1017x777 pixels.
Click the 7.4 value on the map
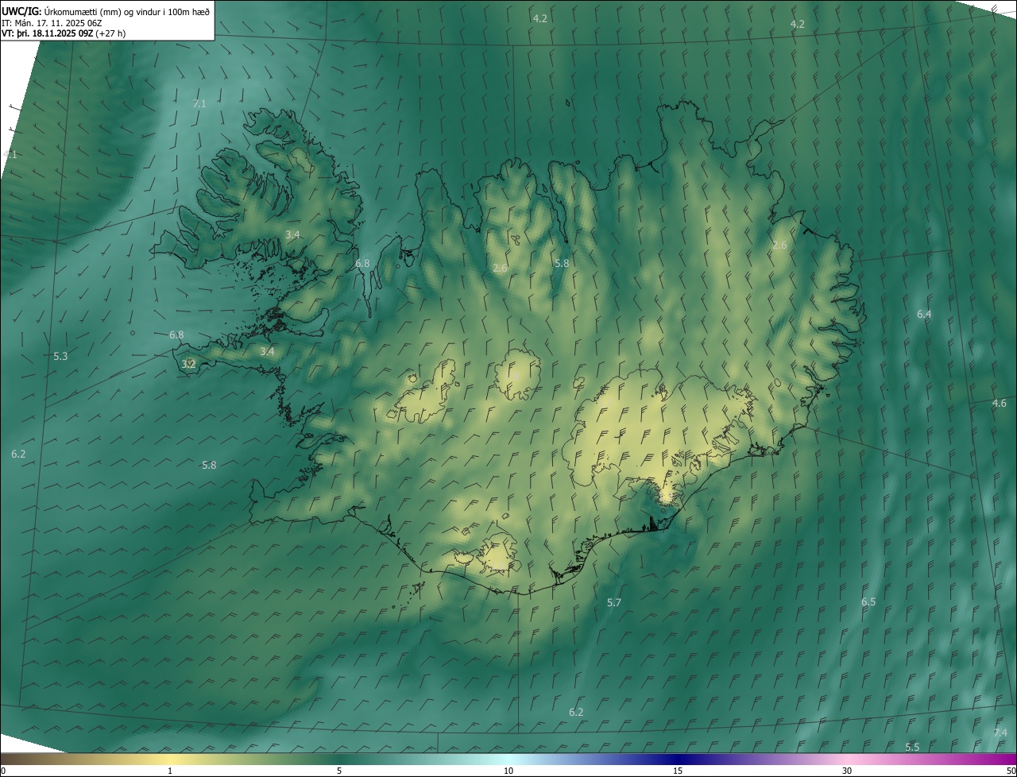point(1000,733)
